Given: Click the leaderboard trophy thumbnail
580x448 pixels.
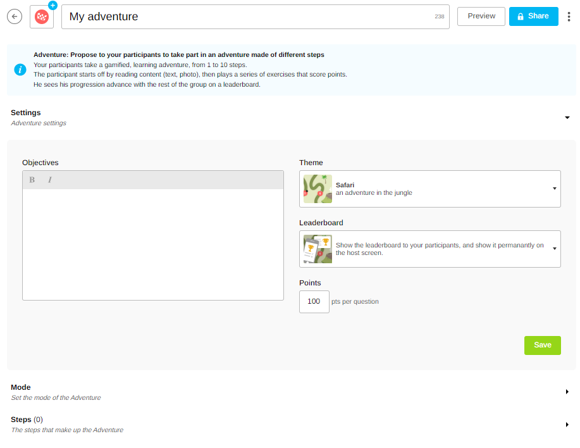Looking at the screenshot, I should (x=318, y=249).
